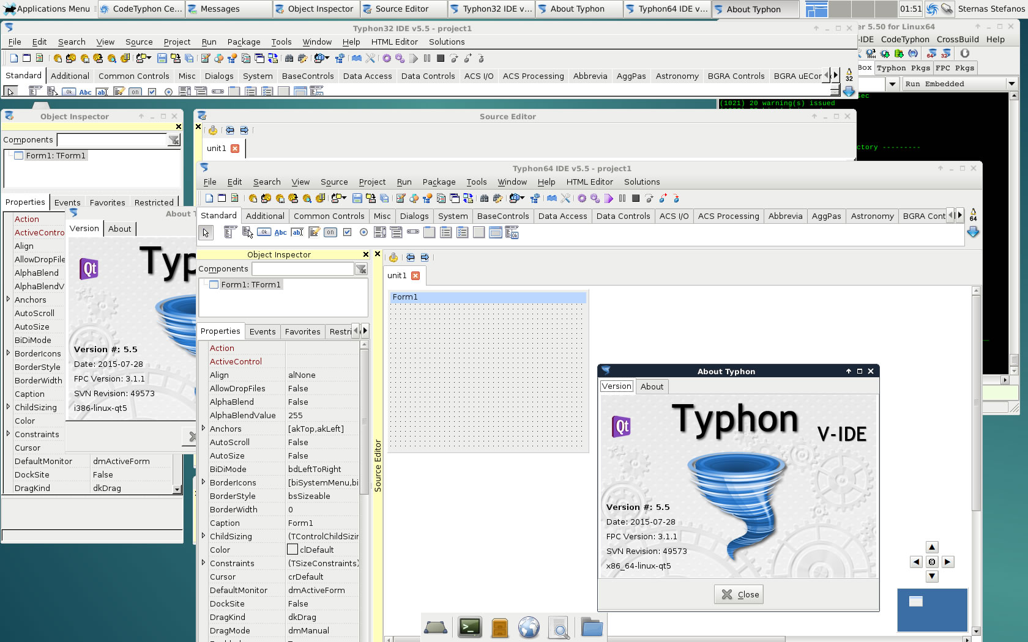Click Jump Back arrow in Typhon64 source editor
Image resolution: width=1028 pixels, height=642 pixels.
(410, 257)
